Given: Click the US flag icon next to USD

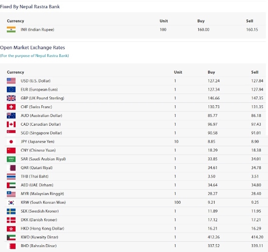Looking at the screenshot, I should pyautogui.click(x=11, y=81).
